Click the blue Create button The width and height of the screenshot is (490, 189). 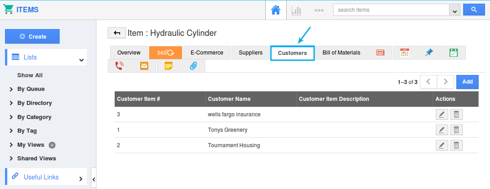(32, 36)
